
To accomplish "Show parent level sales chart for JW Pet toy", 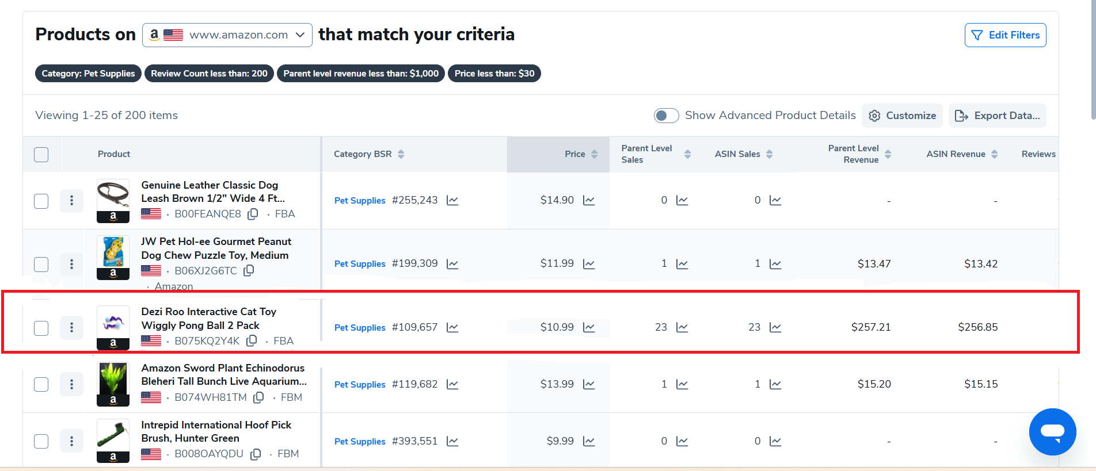I will point(682,264).
